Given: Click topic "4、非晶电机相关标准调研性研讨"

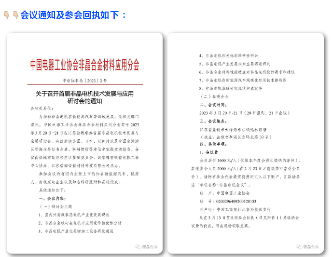Looking at the screenshot, I should pyautogui.click(x=228, y=55).
